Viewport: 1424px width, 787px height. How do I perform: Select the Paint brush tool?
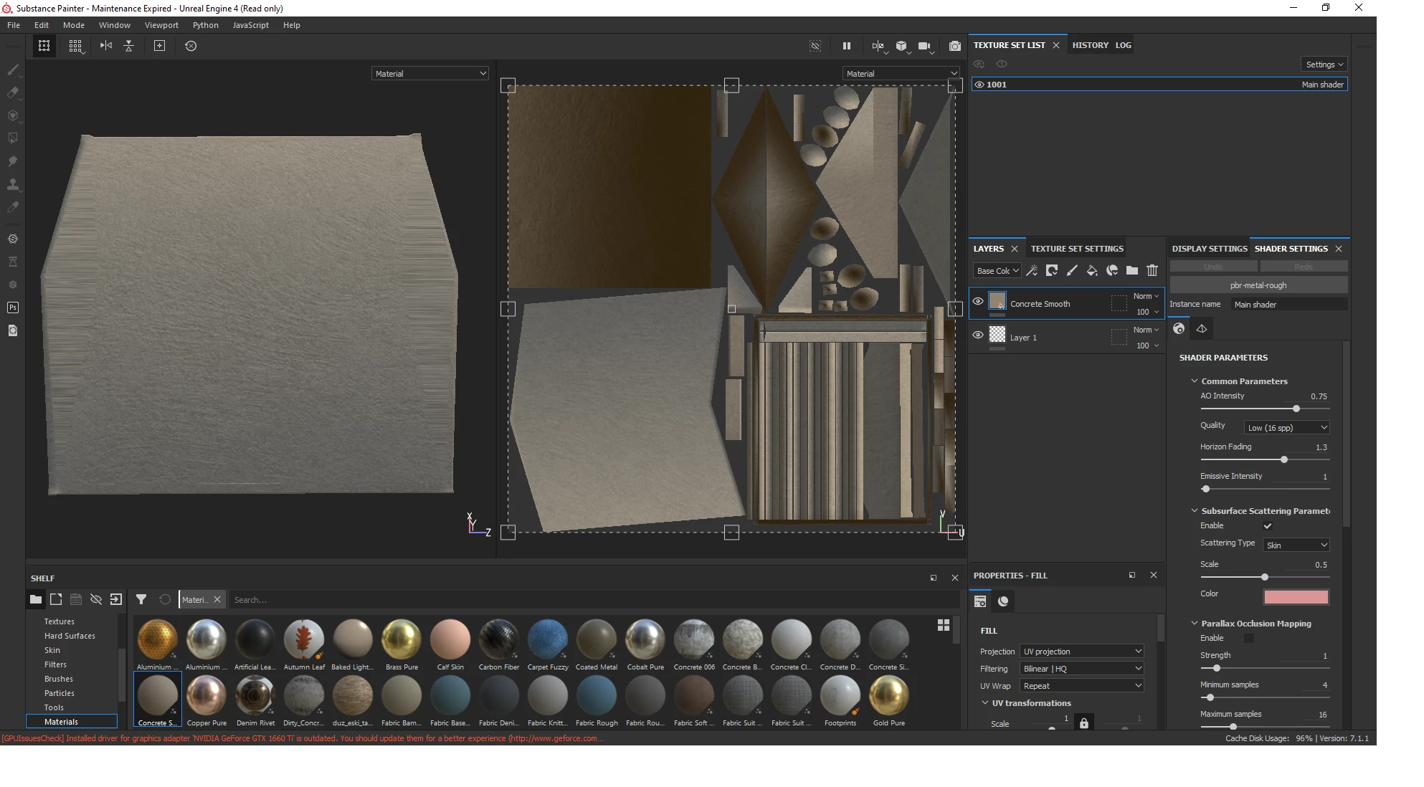(12, 70)
